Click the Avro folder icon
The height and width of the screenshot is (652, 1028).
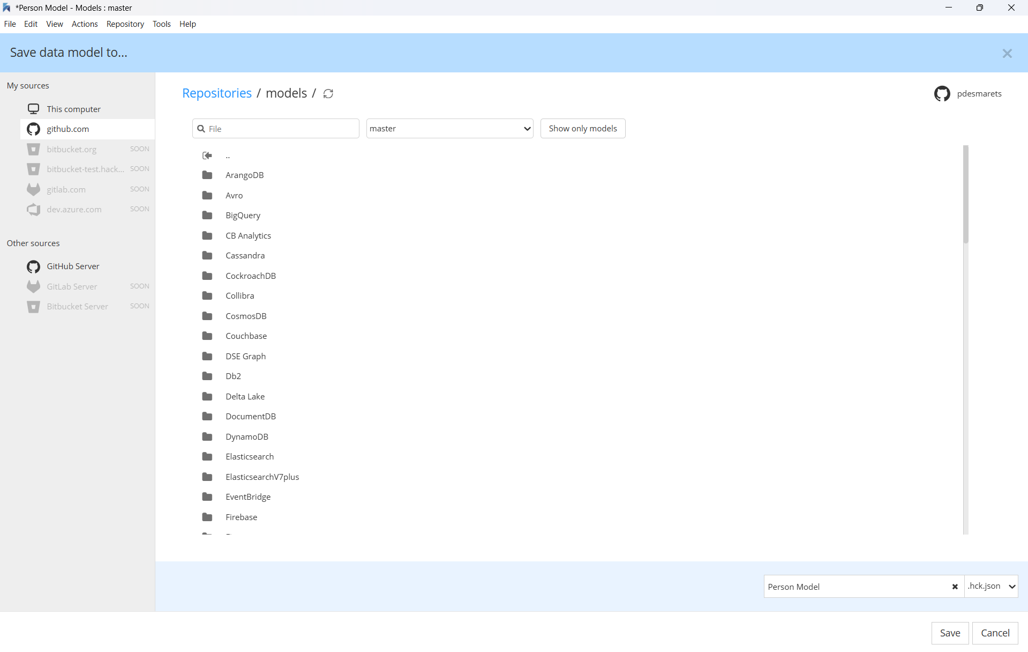click(x=207, y=195)
